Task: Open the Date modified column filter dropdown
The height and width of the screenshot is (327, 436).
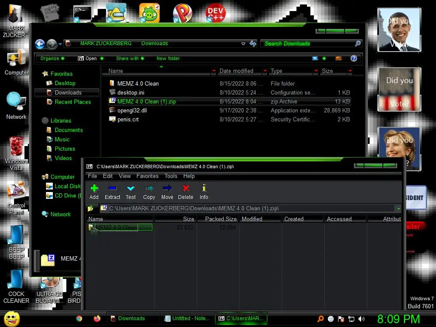Action: 265,71
